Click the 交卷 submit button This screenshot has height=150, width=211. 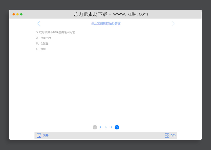(x=45, y=135)
